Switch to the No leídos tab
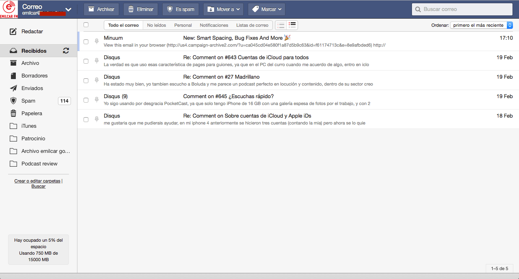 click(x=156, y=25)
